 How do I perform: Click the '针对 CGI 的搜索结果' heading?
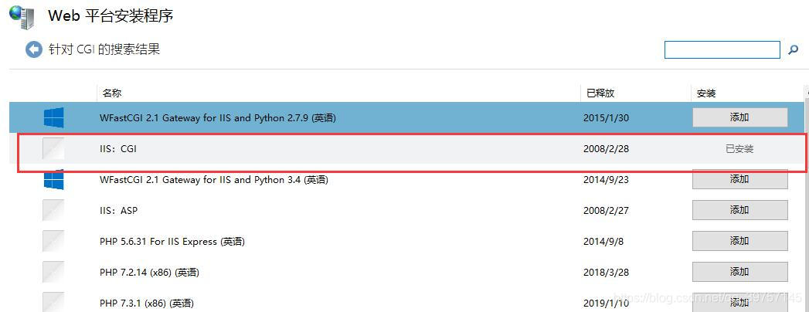click(x=104, y=49)
